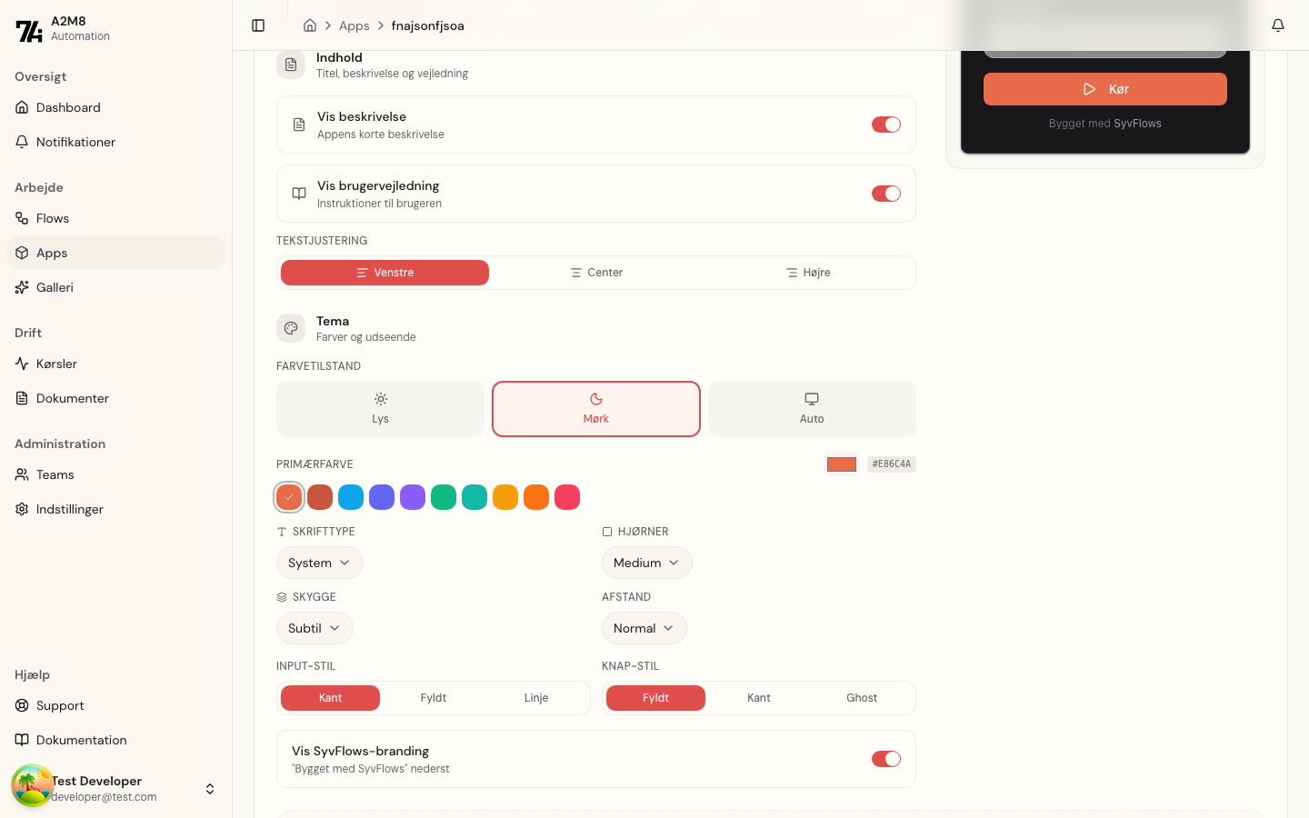Select the Lys color mode
The height and width of the screenshot is (818, 1309).
tap(380, 409)
